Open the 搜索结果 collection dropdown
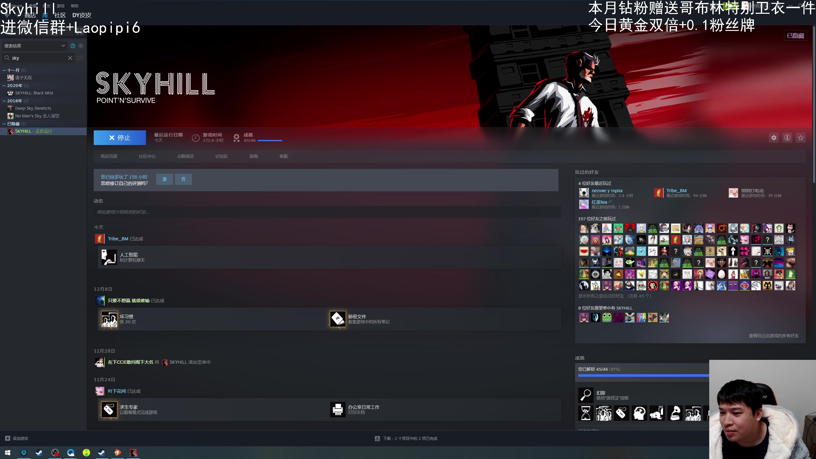Viewport: 816px width, 459px height. coord(34,46)
